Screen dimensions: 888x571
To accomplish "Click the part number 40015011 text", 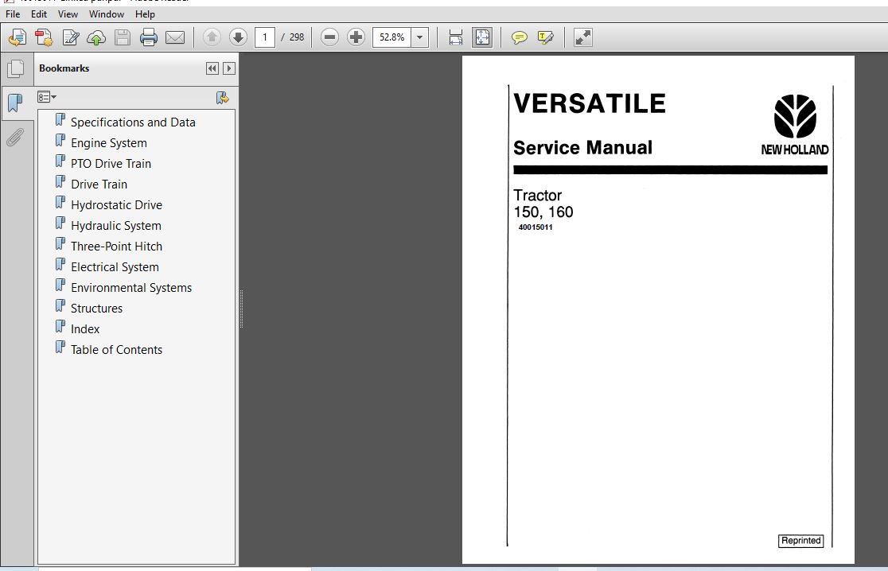I will [x=536, y=227].
